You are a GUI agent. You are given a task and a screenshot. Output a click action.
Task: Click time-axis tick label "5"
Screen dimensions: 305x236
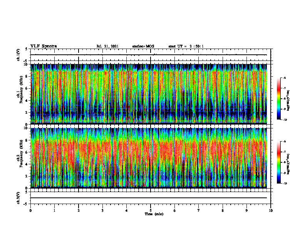pos(151,211)
